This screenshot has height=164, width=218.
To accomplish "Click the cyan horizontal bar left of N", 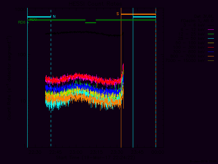I will coord(39,17).
